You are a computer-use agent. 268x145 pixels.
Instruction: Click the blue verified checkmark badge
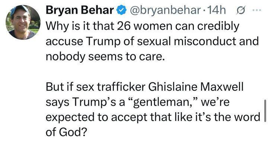pyautogui.click(x=121, y=10)
